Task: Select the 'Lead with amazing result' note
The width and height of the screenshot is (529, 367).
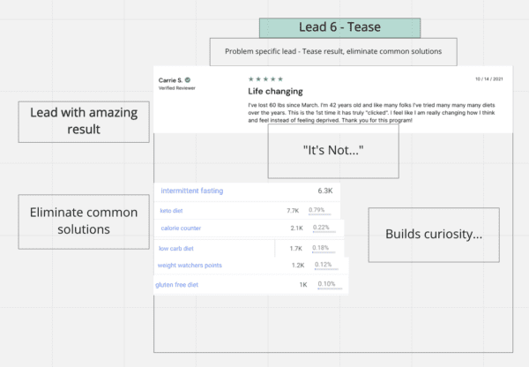Action: (84, 122)
